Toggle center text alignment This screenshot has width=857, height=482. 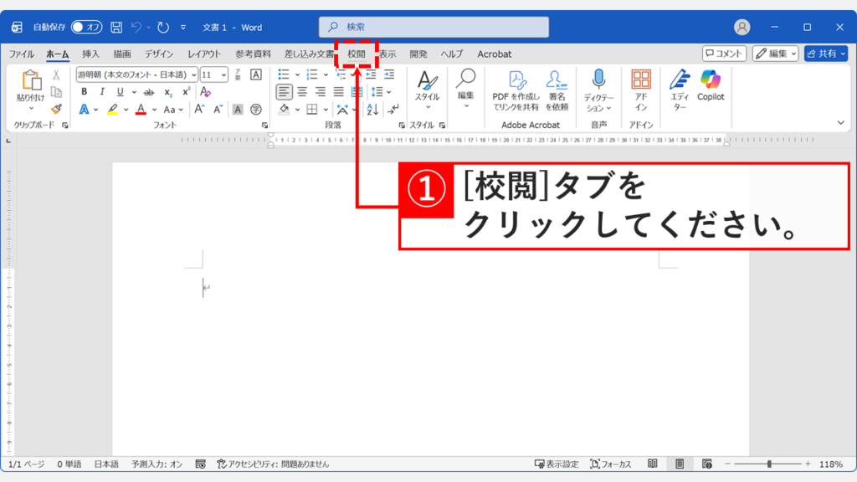pyautogui.click(x=302, y=92)
